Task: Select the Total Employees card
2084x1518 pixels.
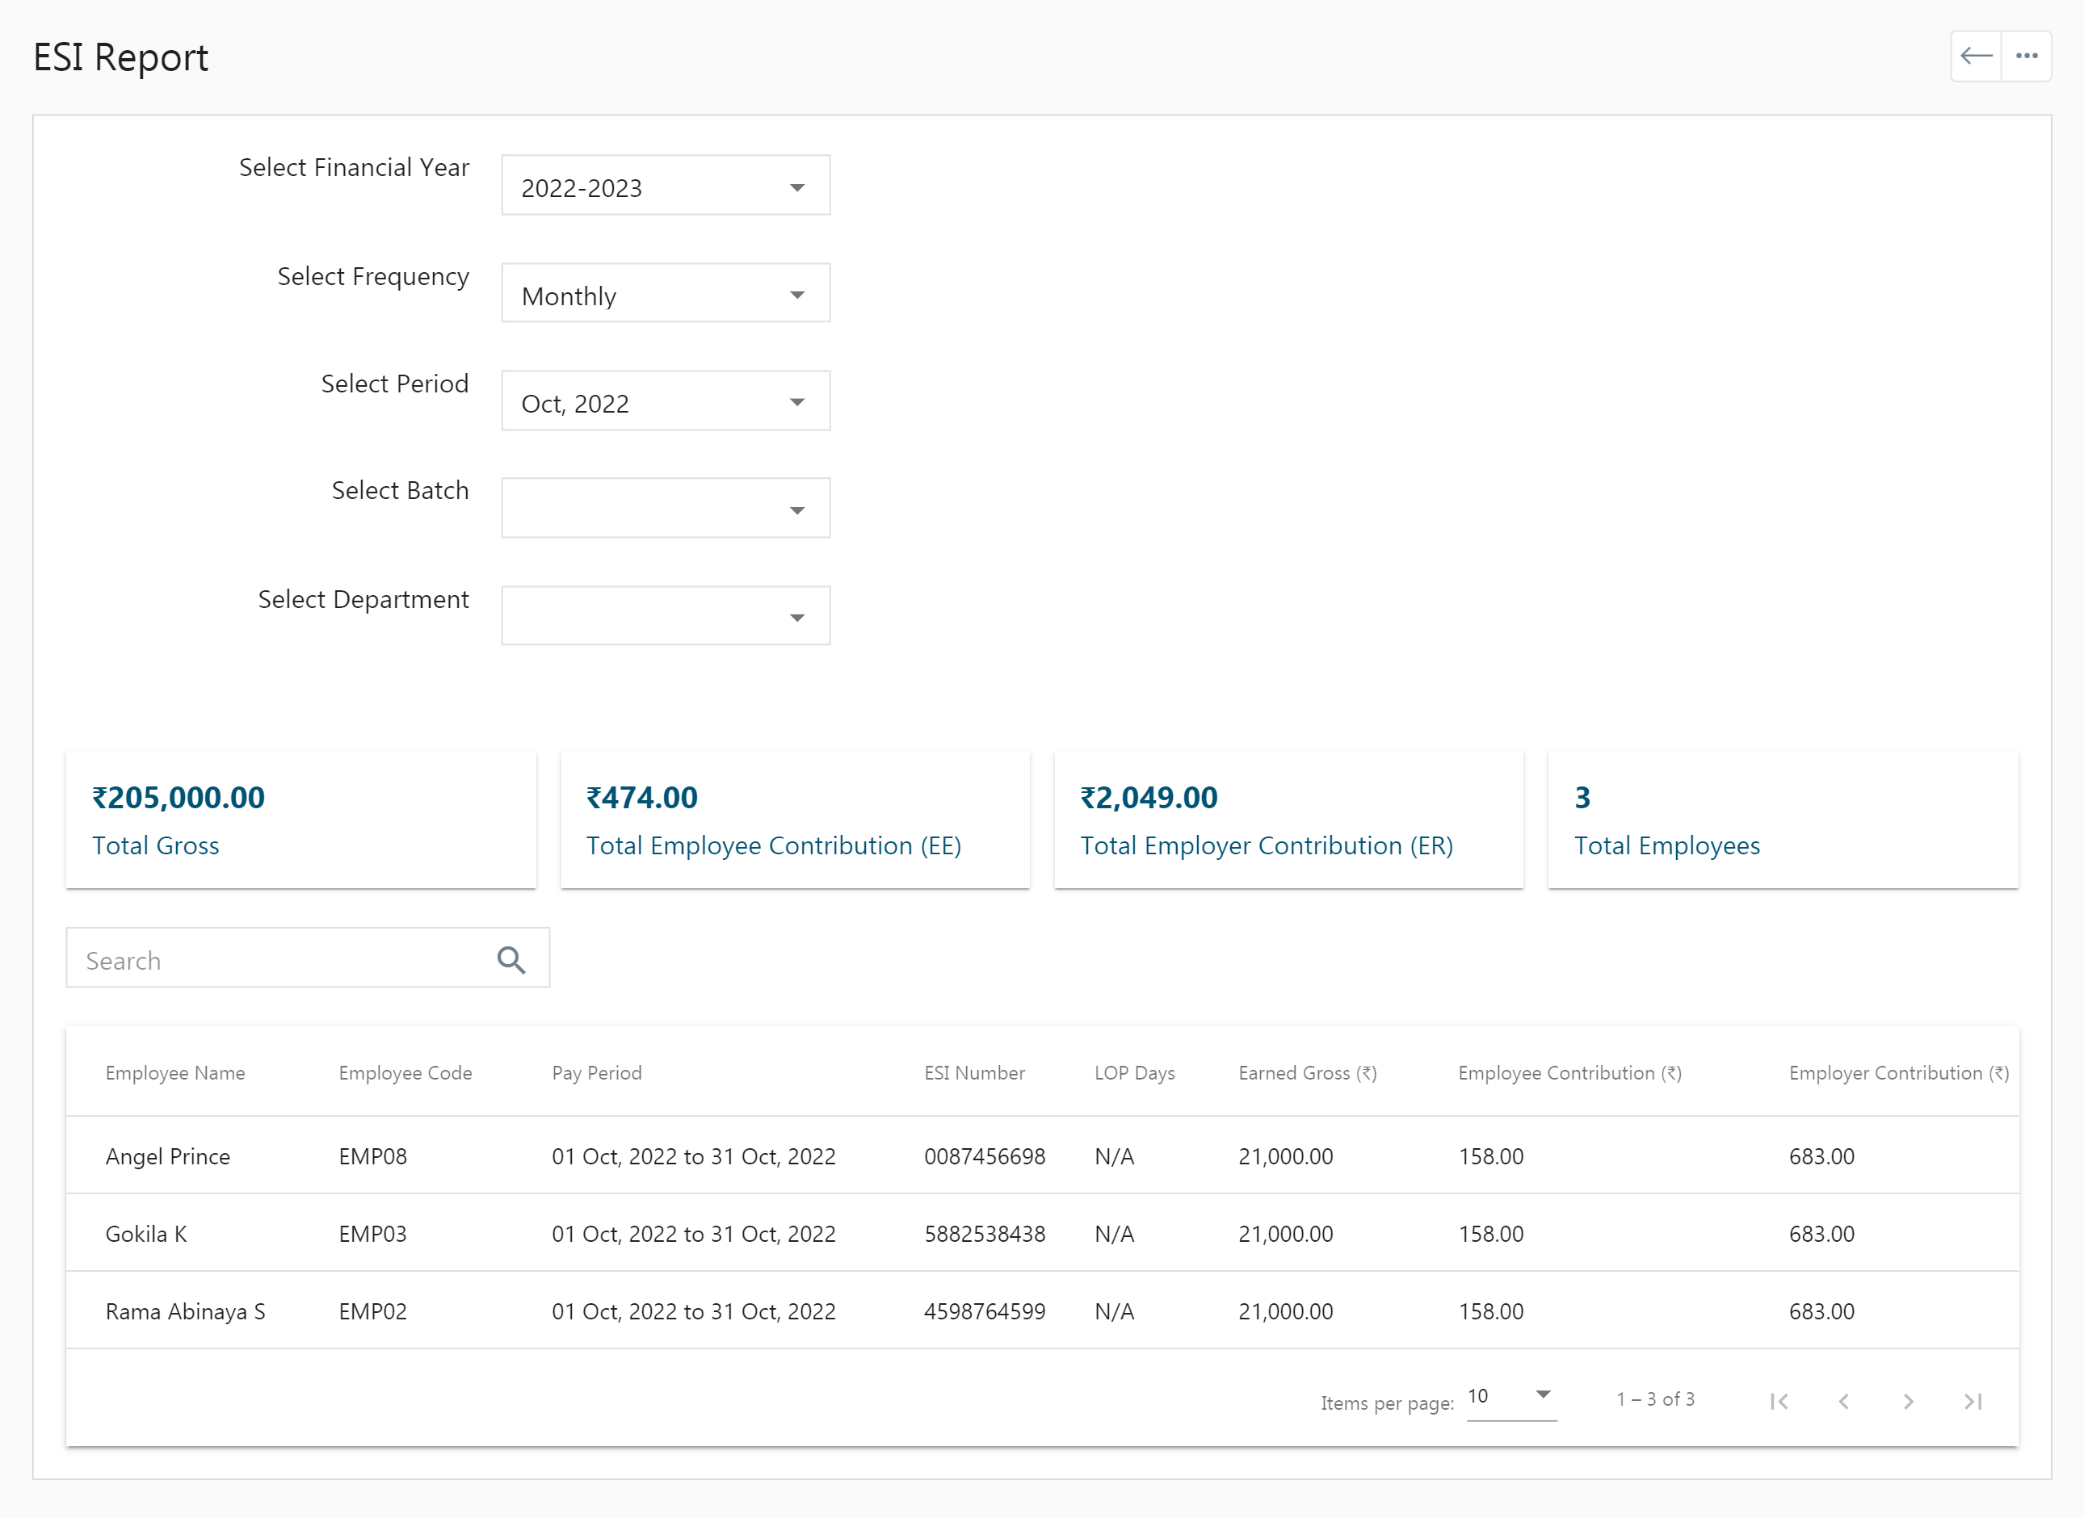Action: [x=1784, y=820]
